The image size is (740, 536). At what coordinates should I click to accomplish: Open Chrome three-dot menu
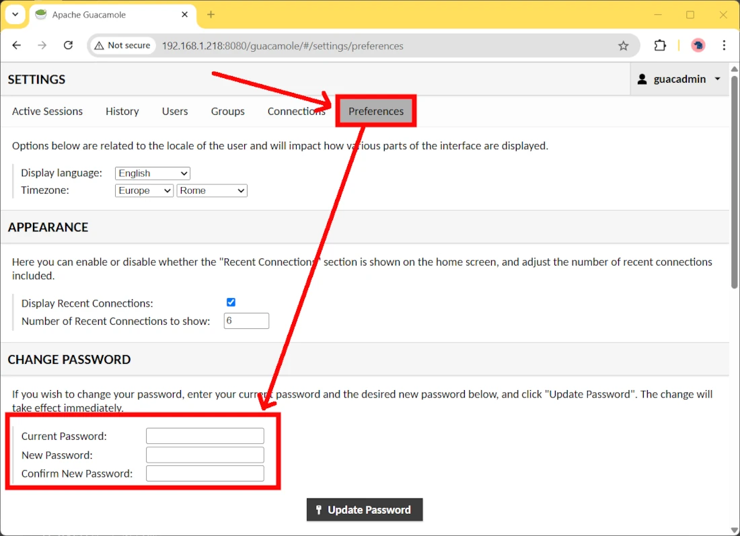pyautogui.click(x=724, y=45)
